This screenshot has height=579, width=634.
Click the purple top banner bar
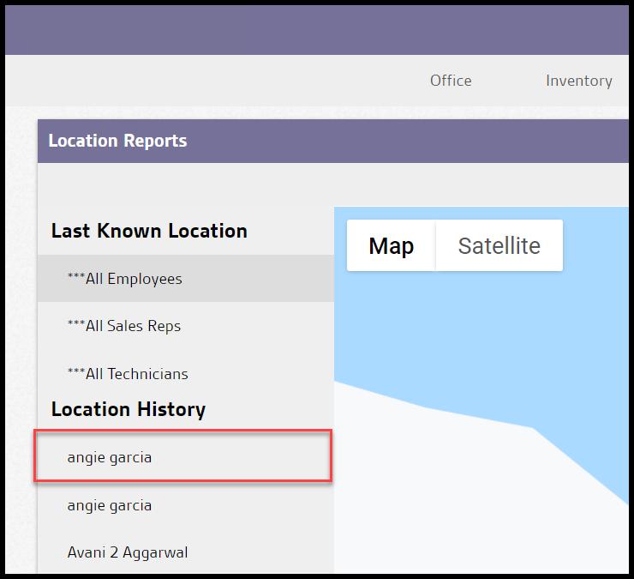coord(317,30)
